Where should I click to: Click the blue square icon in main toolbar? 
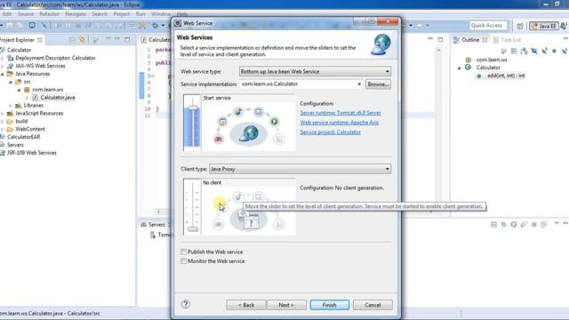(32, 26)
